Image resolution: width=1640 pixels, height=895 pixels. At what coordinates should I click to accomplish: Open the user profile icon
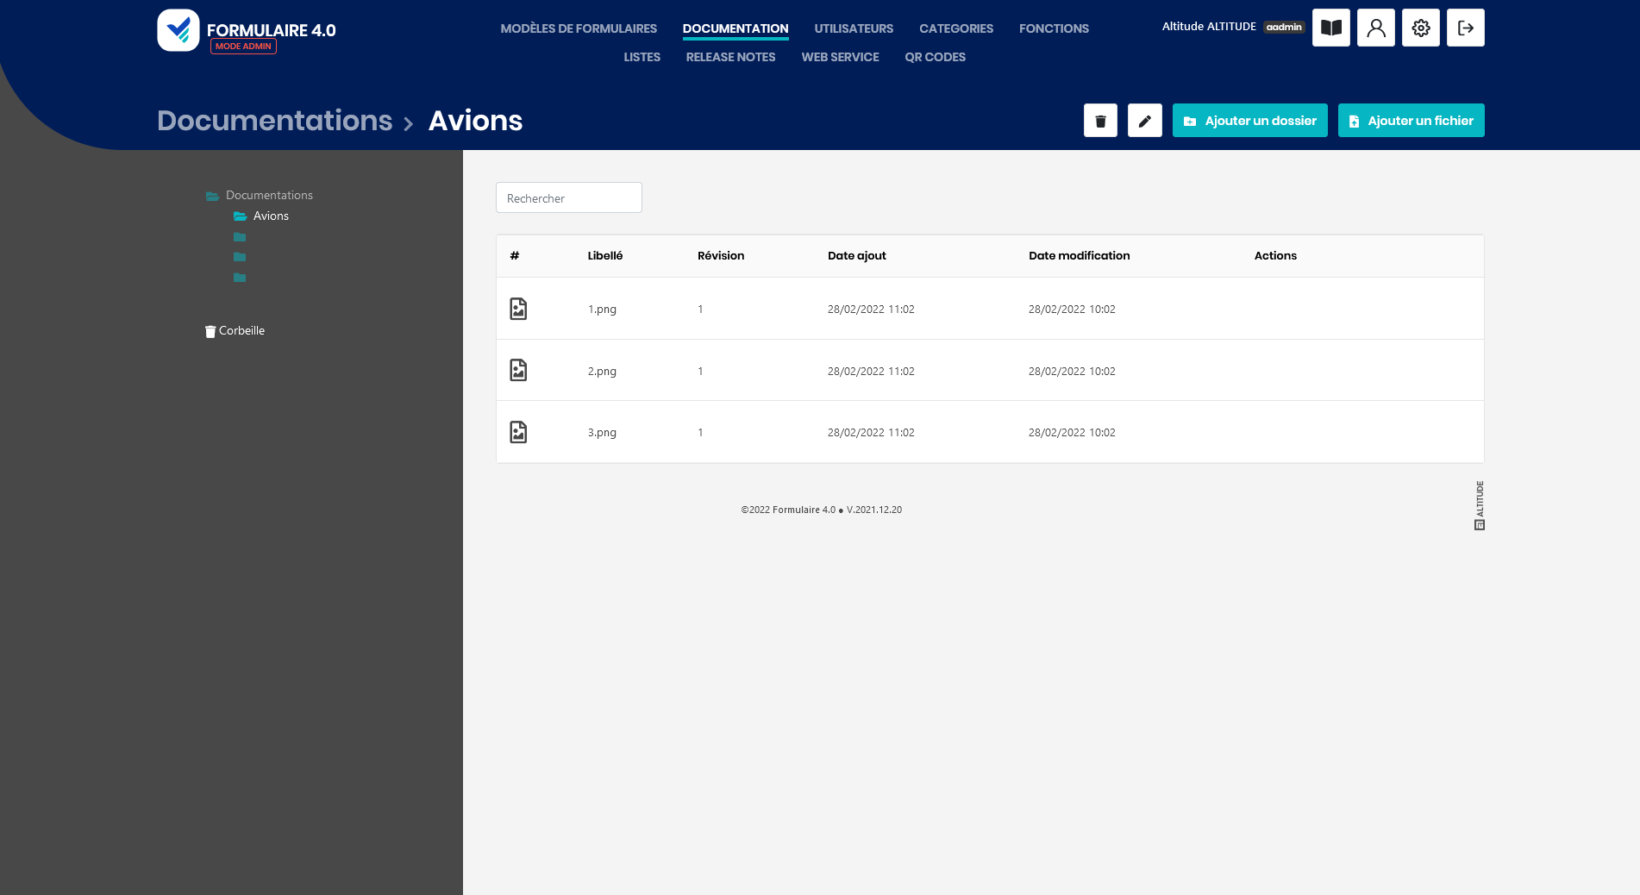coord(1375,28)
